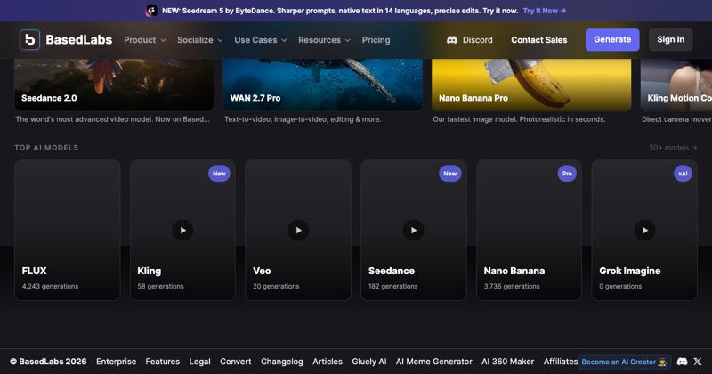The image size is (712, 374).
Task: Click the xAI badge on Grok Imagine card
Action: coord(683,173)
